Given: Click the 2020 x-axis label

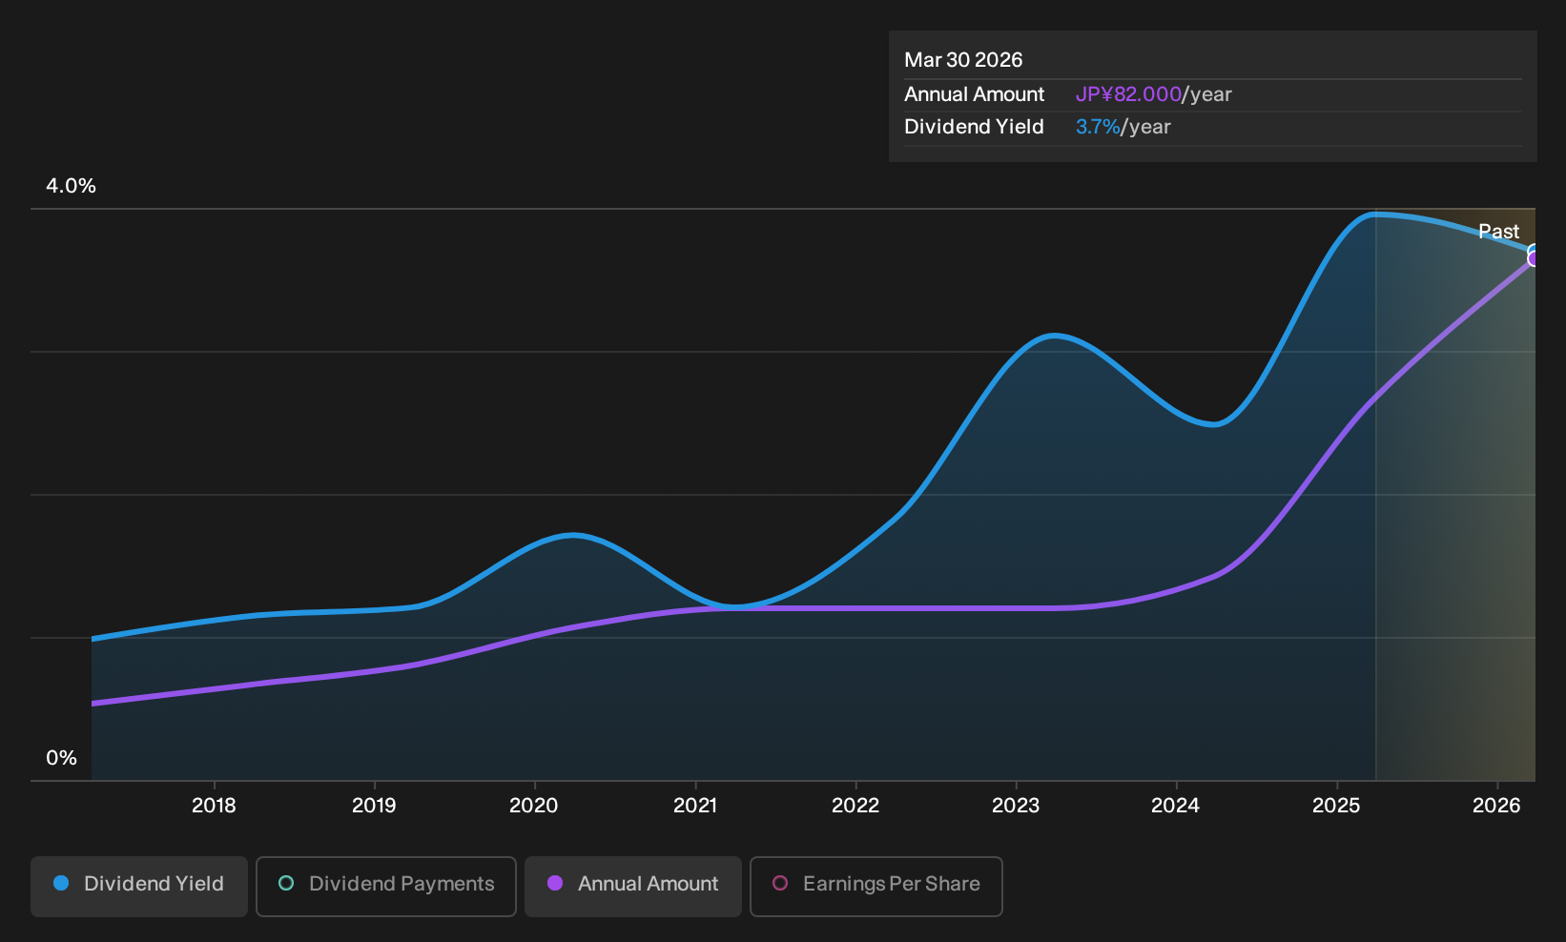Looking at the screenshot, I should point(534,806).
